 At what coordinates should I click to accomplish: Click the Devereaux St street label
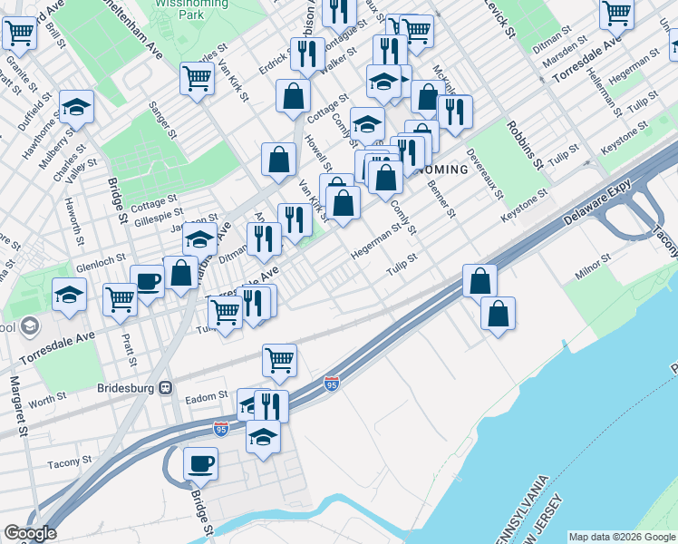pos(485,174)
